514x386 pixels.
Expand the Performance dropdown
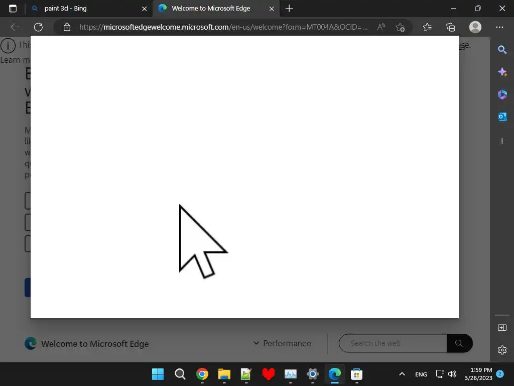pyautogui.click(x=282, y=343)
